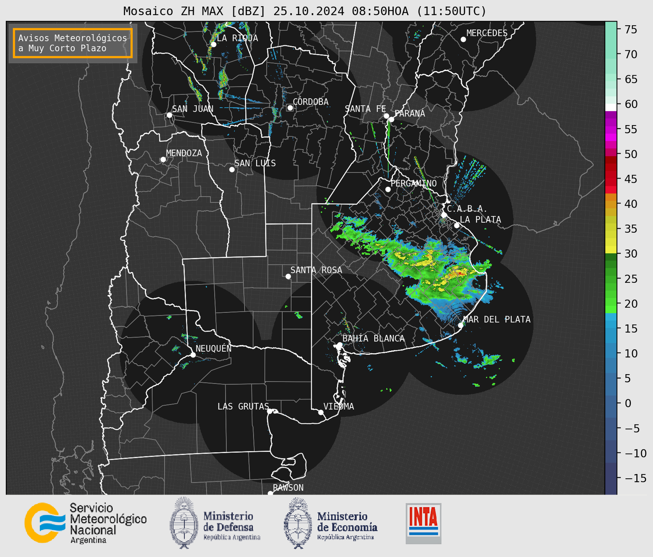
Task: Click the Avisos Meteorológicos a Muy Corto Plazo box
Action: (73, 43)
